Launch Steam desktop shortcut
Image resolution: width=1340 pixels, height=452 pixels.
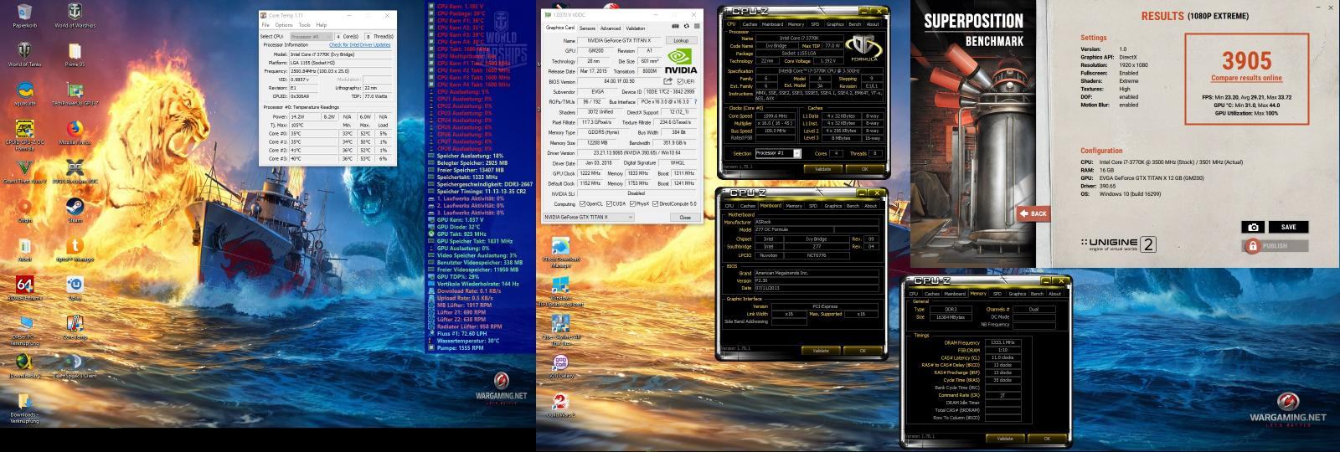[75, 209]
